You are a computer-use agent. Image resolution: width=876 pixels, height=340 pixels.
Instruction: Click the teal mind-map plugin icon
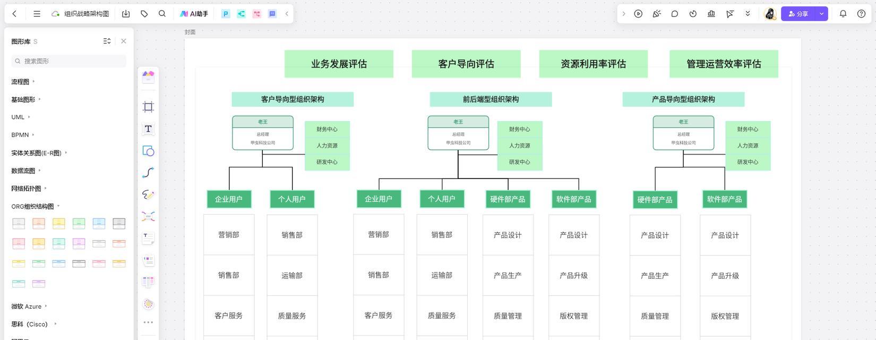point(241,14)
